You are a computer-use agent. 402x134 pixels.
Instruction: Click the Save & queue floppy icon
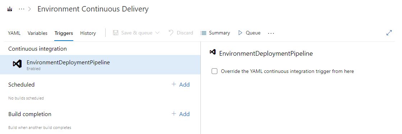(x=116, y=33)
